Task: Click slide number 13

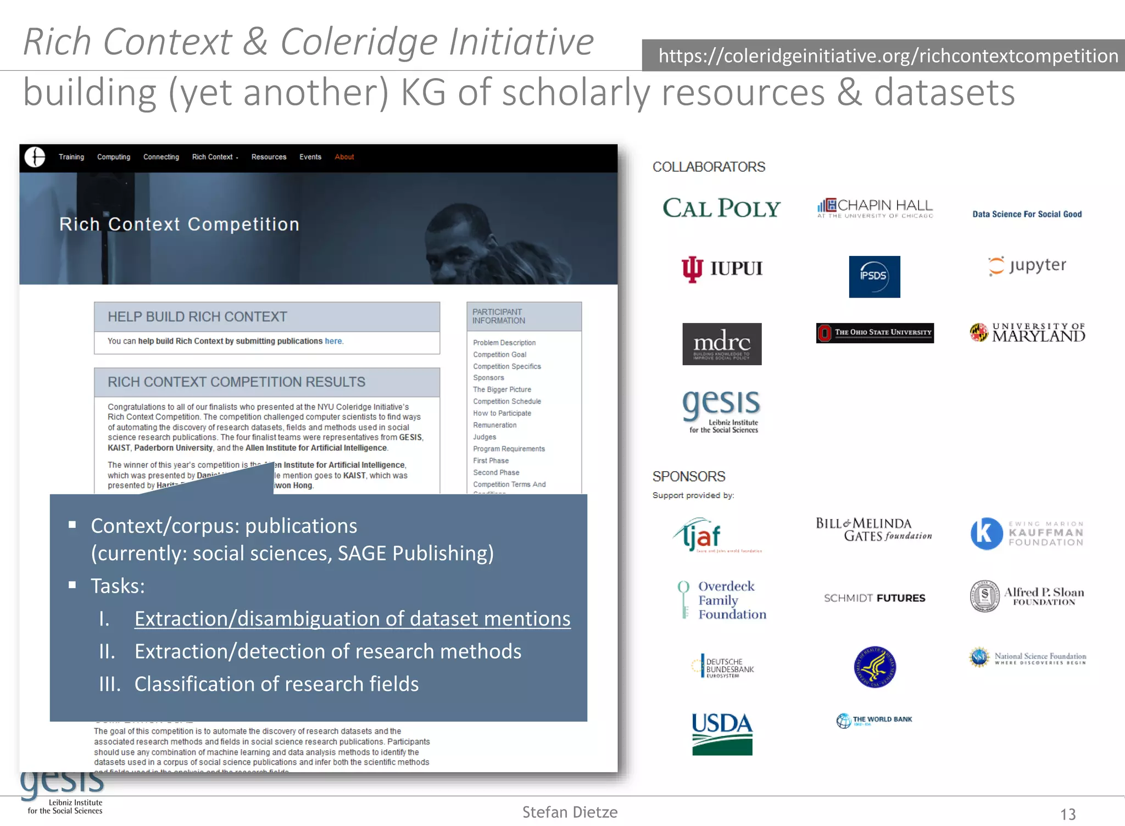Action: click(x=1068, y=814)
